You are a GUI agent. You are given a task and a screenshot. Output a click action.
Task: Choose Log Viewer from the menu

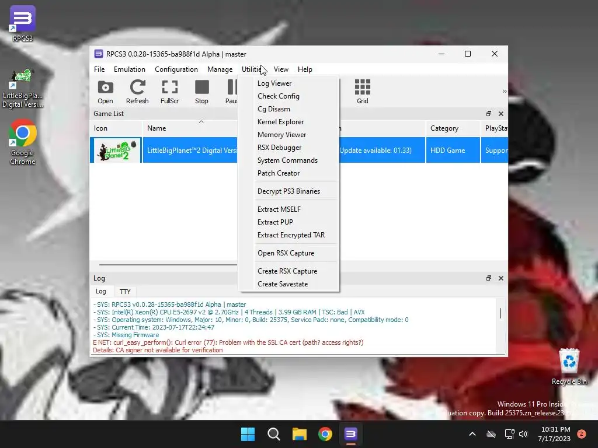point(289,83)
